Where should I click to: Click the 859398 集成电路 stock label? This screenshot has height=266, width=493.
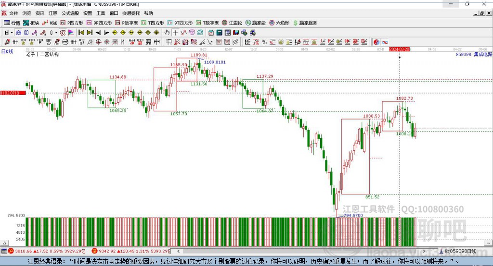click(474, 54)
